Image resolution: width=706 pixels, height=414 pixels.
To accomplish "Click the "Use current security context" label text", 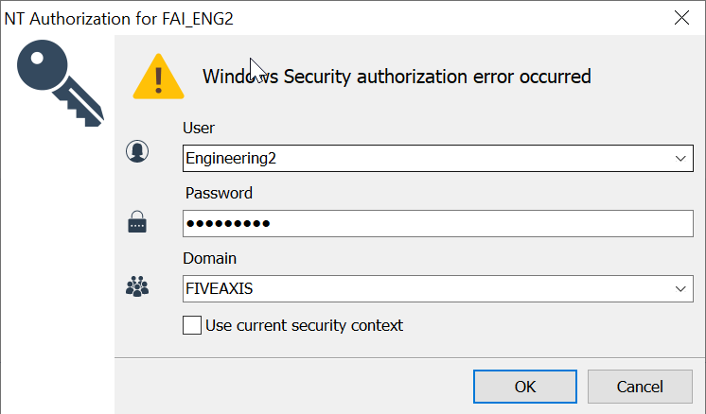I will [x=304, y=325].
